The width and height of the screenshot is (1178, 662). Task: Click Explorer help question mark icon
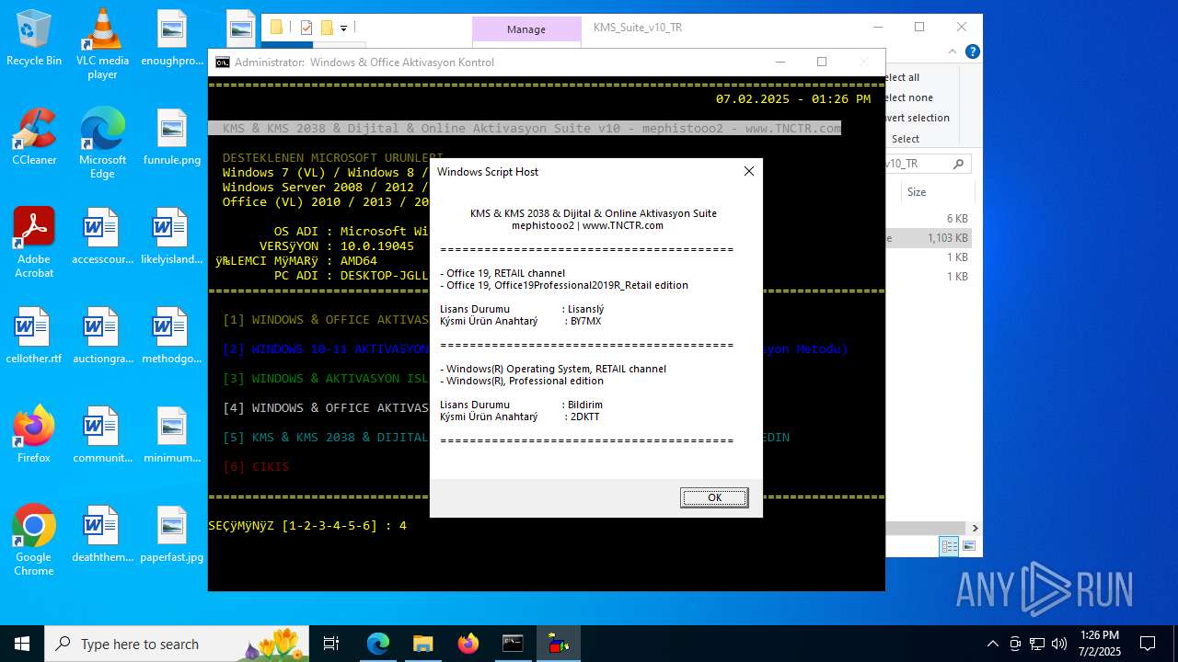[x=972, y=51]
